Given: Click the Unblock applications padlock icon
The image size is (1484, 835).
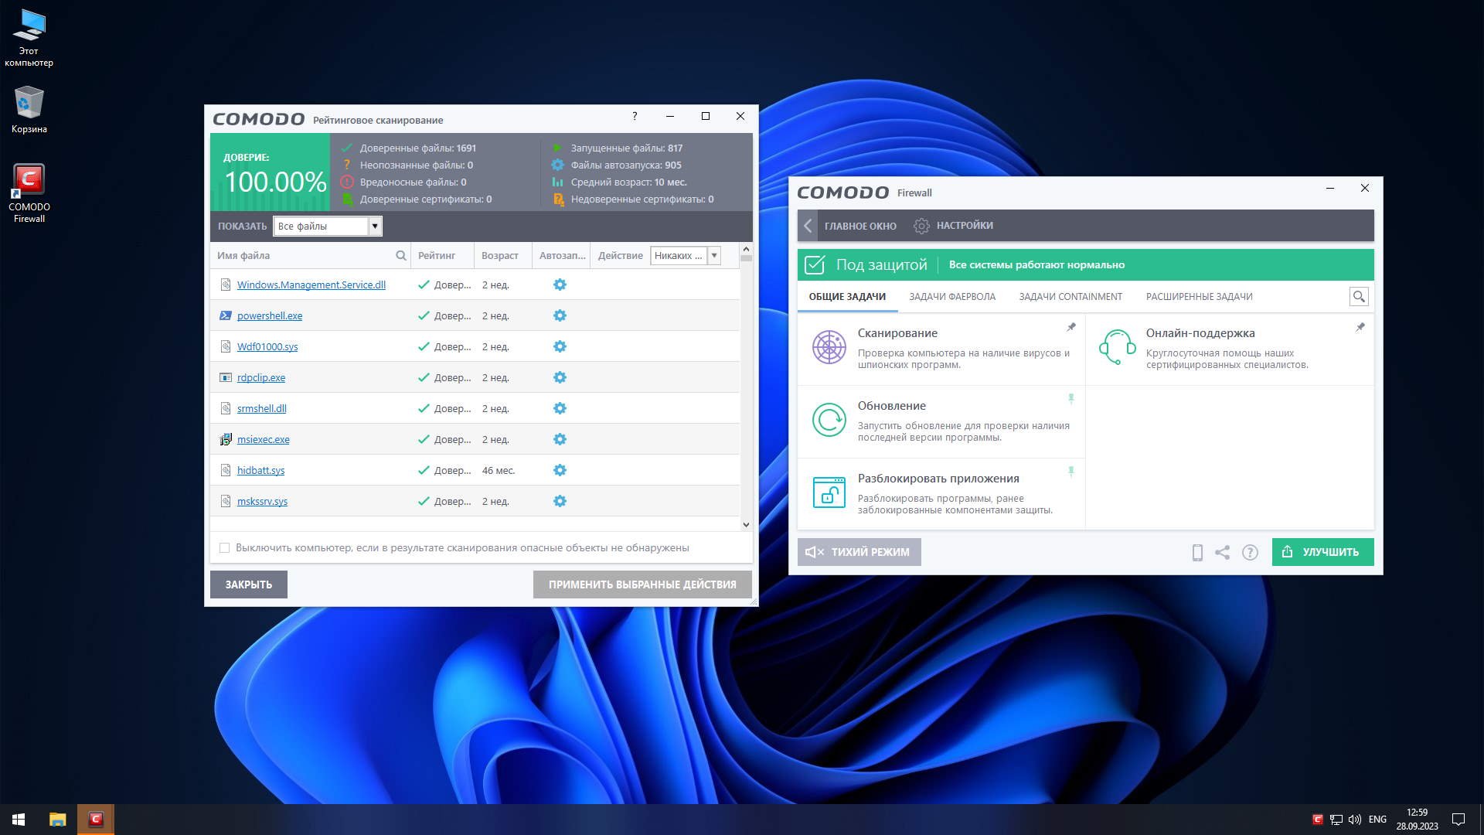Looking at the screenshot, I should click(829, 492).
